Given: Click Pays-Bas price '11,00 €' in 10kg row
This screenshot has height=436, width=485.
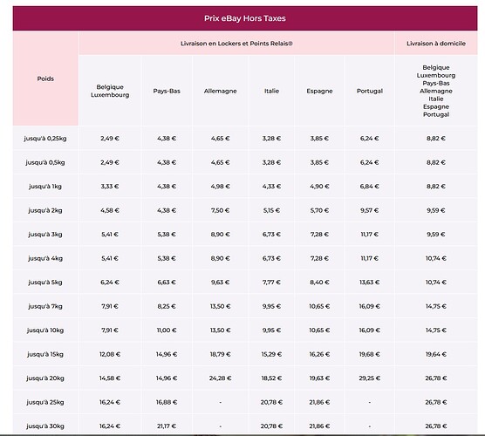Looking at the screenshot, I should point(167,330).
